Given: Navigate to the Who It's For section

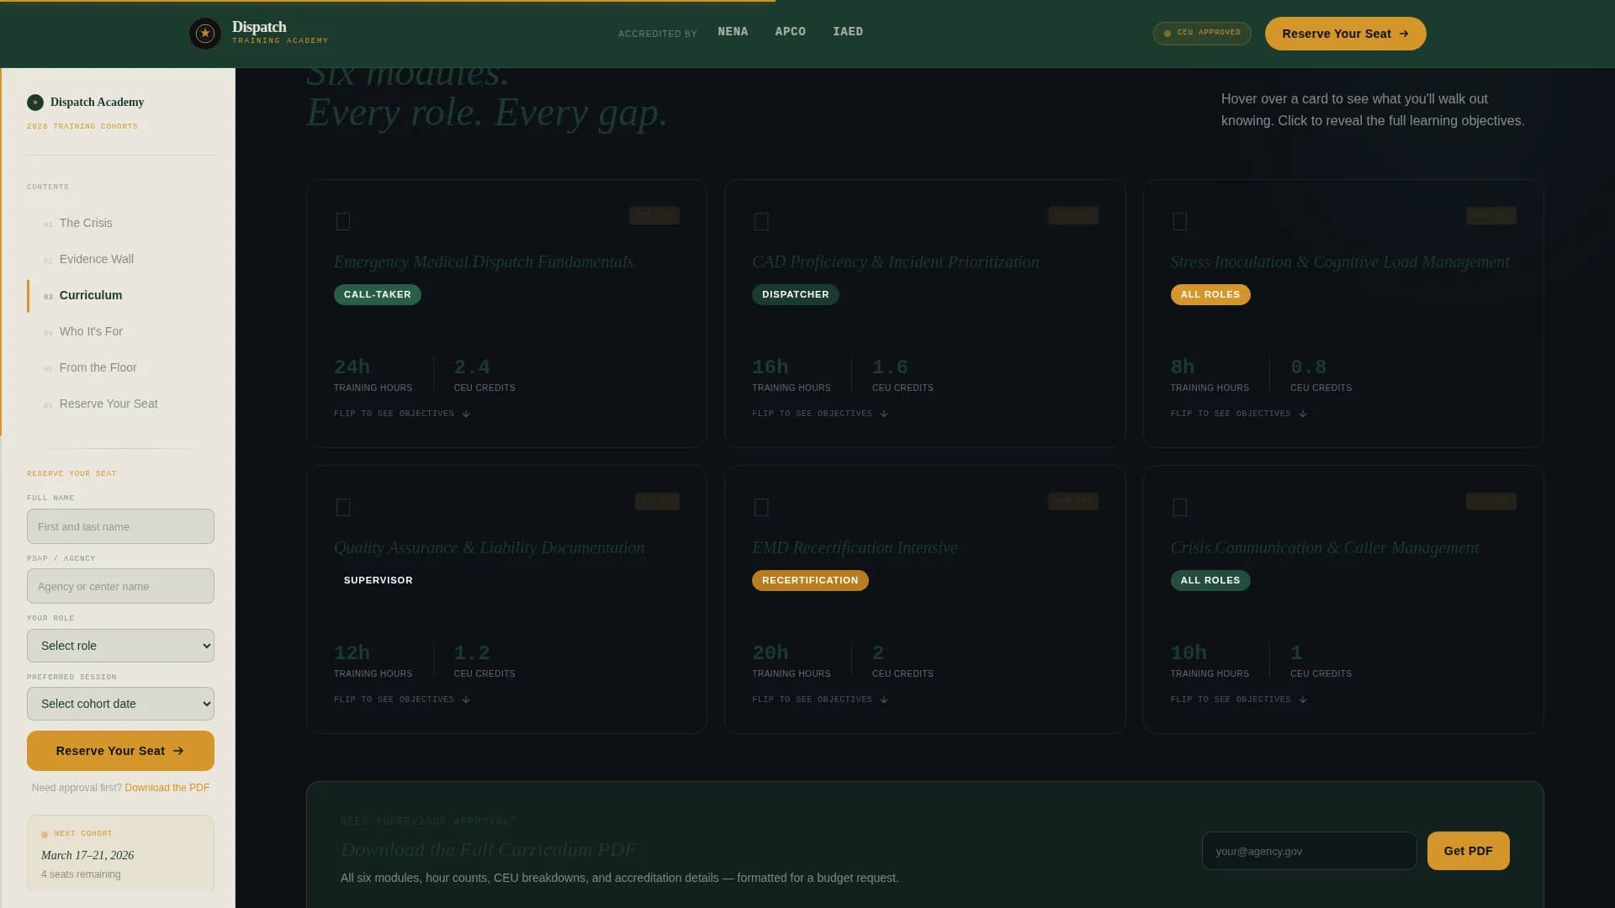Looking at the screenshot, I should pos(91,331).
